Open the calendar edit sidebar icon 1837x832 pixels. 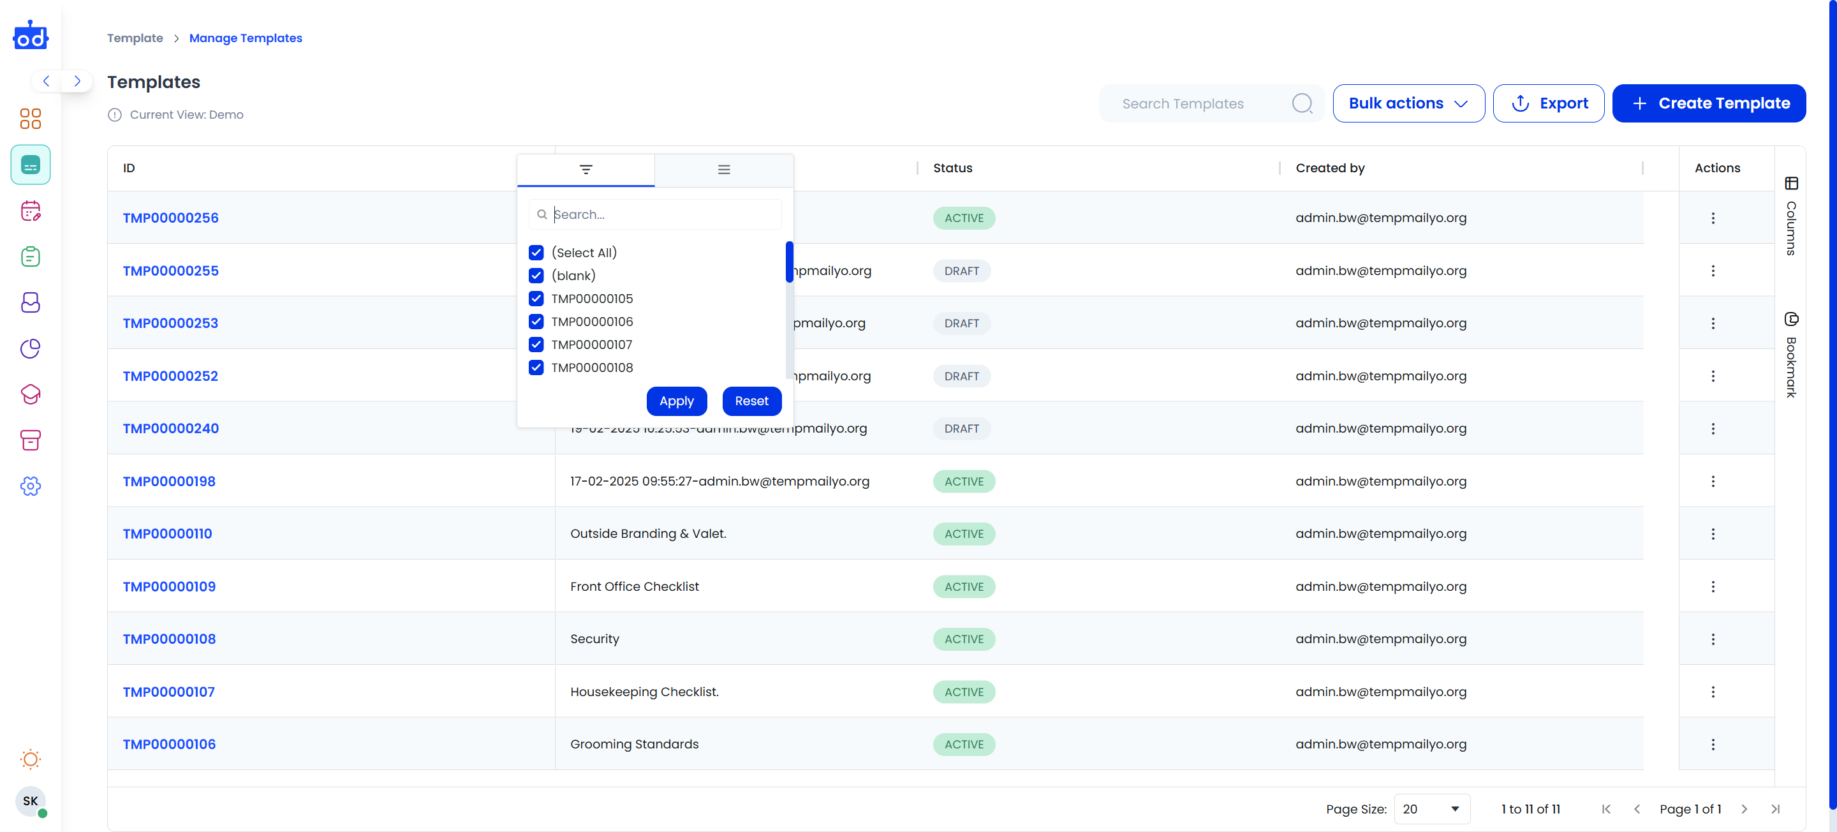[x=31, y=211]
